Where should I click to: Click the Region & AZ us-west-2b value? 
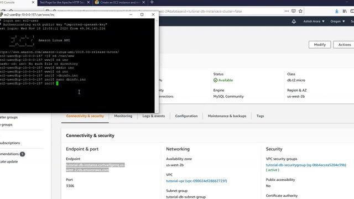coord(296,97)
